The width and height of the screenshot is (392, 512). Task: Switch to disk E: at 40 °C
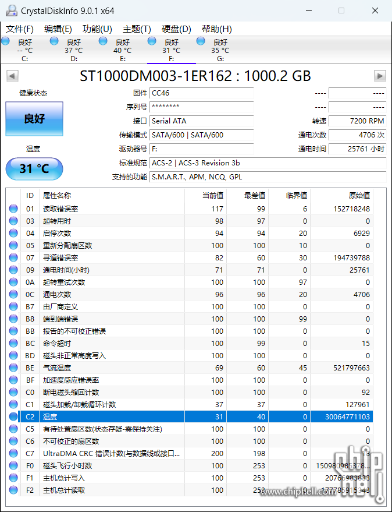tap(123, 50)
